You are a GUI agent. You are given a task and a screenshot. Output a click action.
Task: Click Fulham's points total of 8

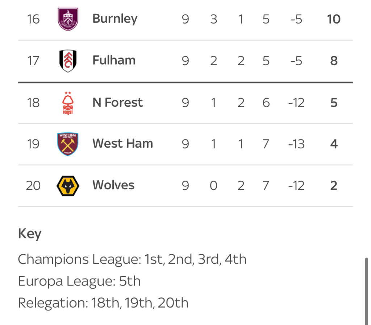pos(334,61)
